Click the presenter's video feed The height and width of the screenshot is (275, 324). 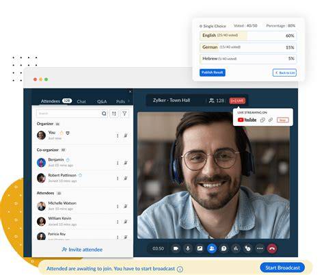[x=213, y=175]
